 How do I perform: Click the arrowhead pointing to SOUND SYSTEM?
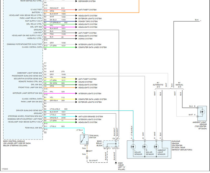[76, 82]
